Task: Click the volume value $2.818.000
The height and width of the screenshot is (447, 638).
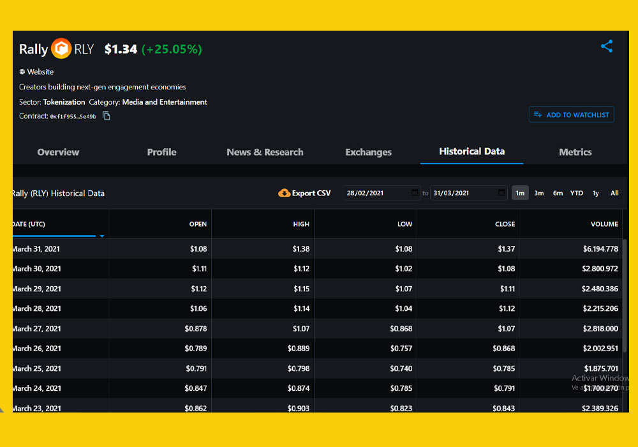Action: coord(600,328)
